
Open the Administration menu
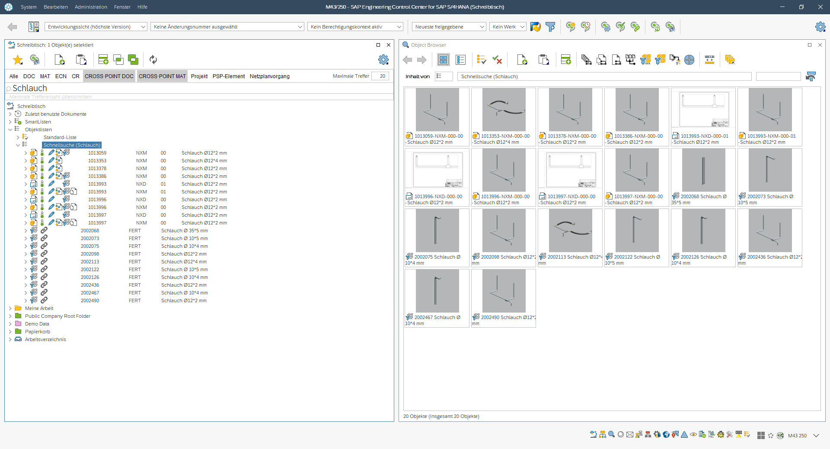(x=91, y=7)
